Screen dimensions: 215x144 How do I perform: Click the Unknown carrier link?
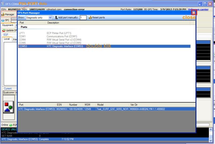[x=198, y=9]
